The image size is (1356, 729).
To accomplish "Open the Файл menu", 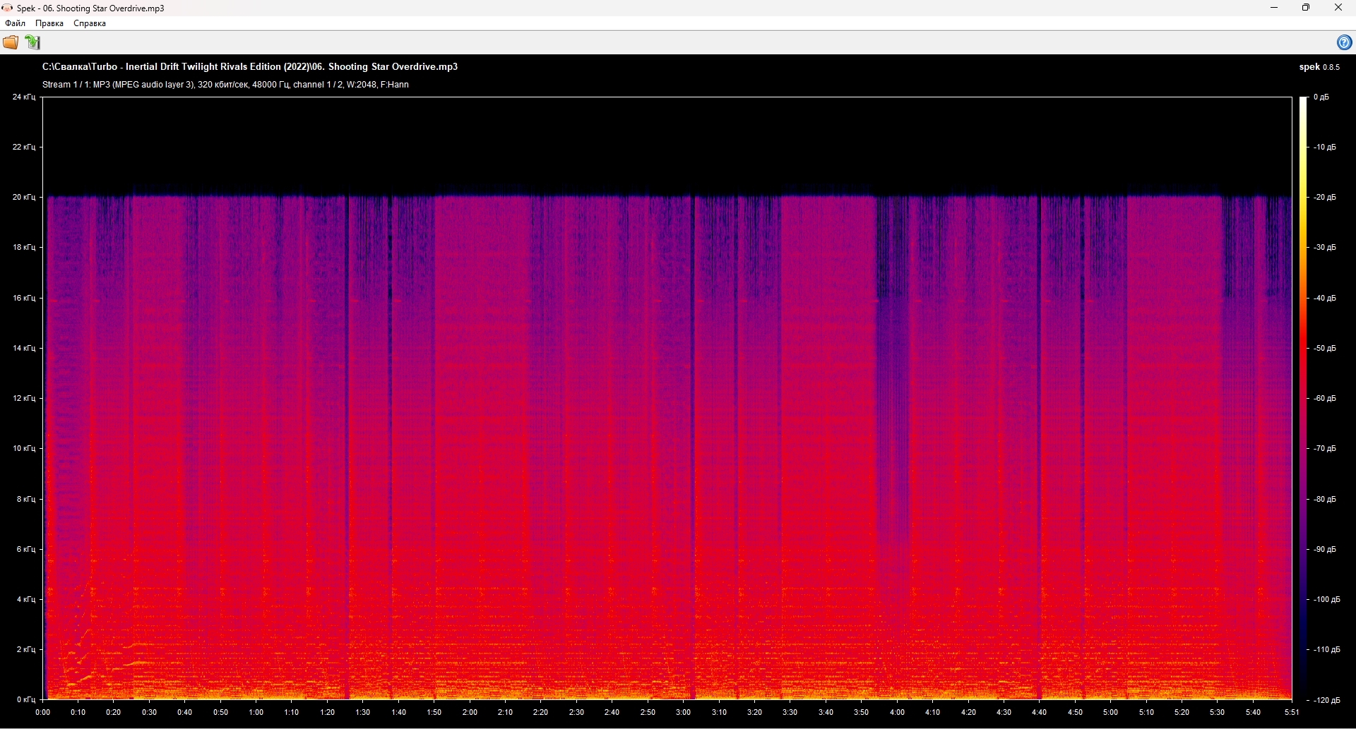I will pyautogui.click(x=16, y=23).
